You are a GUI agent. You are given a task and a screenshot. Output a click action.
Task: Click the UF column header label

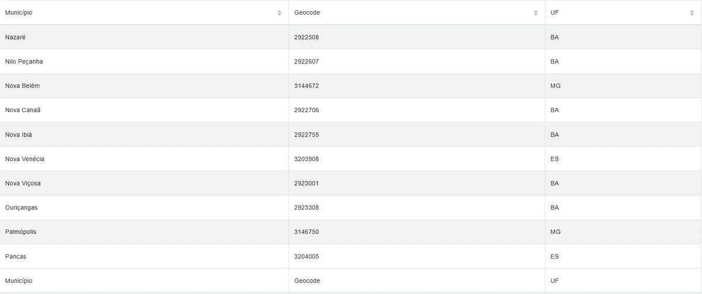point(555,13)
